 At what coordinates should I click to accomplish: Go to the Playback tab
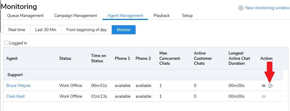162,15
